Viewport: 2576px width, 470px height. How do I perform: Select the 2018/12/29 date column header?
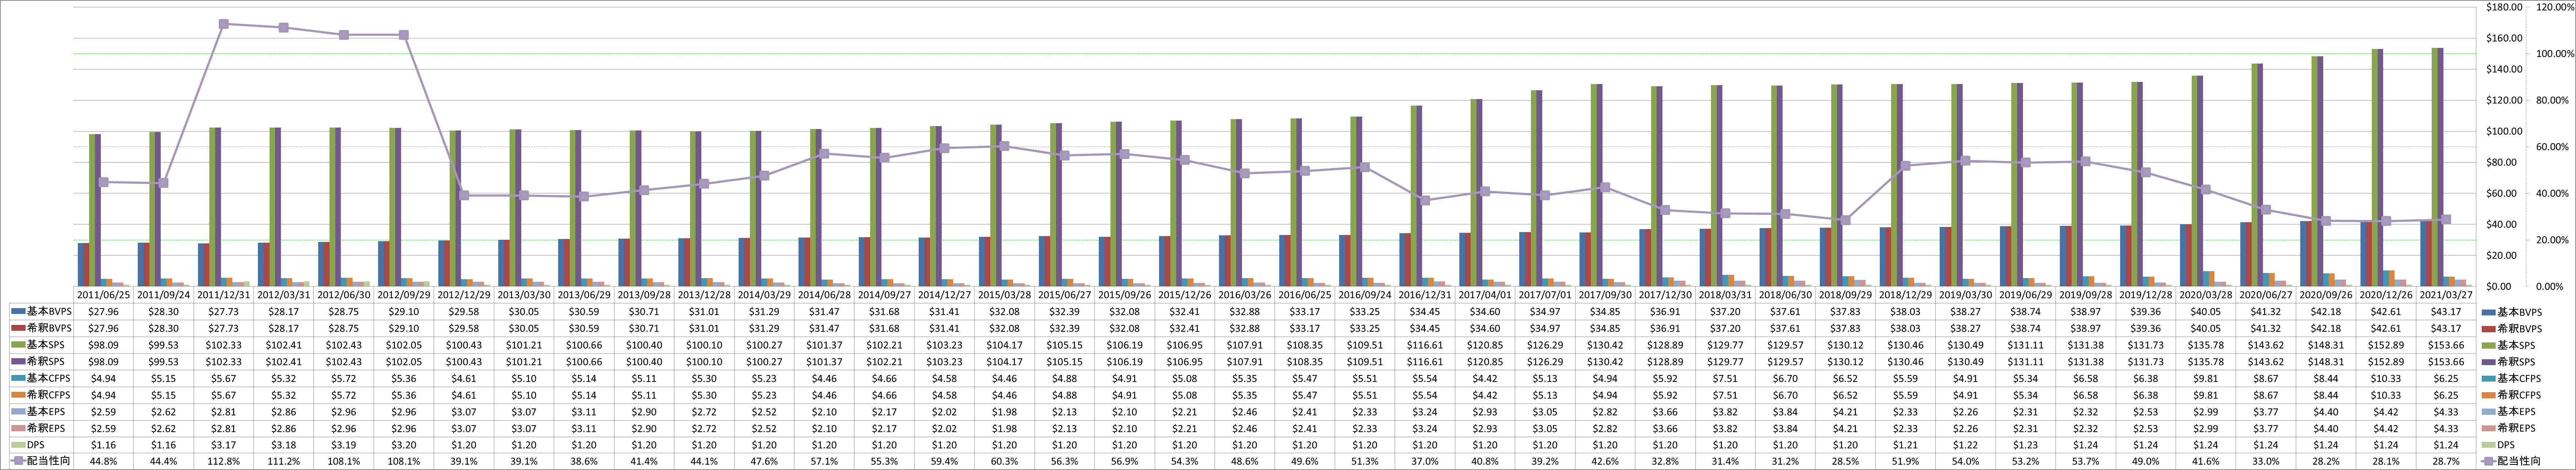1905,295
